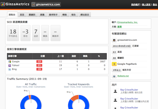Click Yahoo's red position badge 21

pyautogui.click(x=39, y=65)
